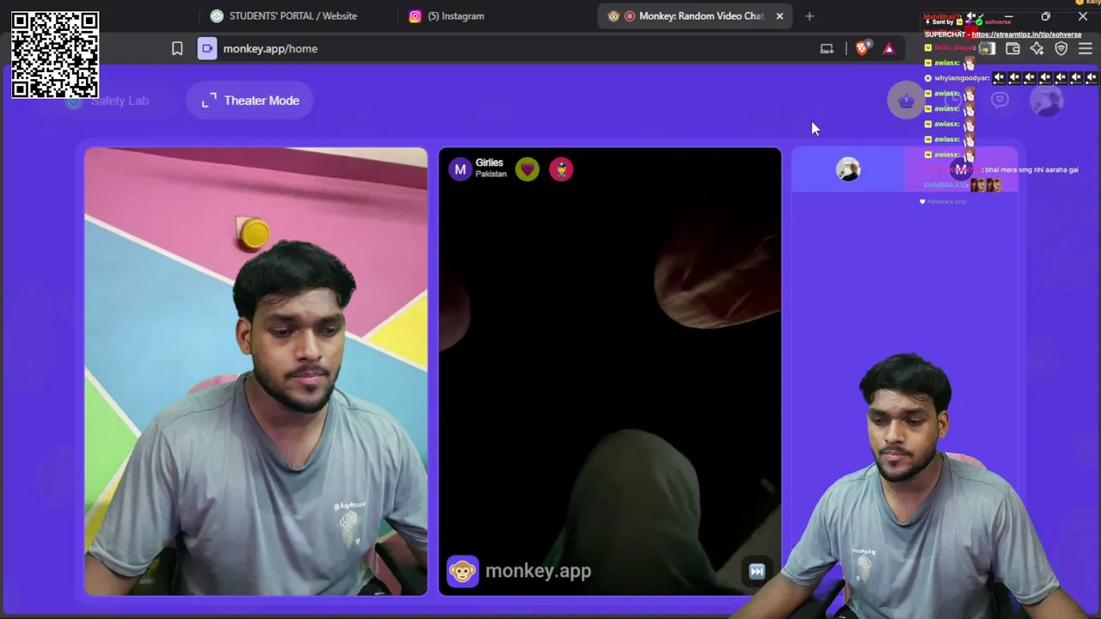Open the streamtipz superchat link
1101x619 pixels.
coord(1026,35)
